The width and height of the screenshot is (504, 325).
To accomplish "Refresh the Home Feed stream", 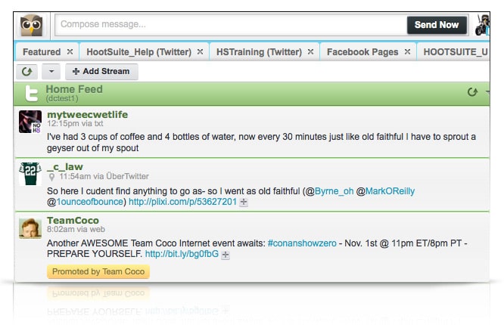I will coord(472,92).
